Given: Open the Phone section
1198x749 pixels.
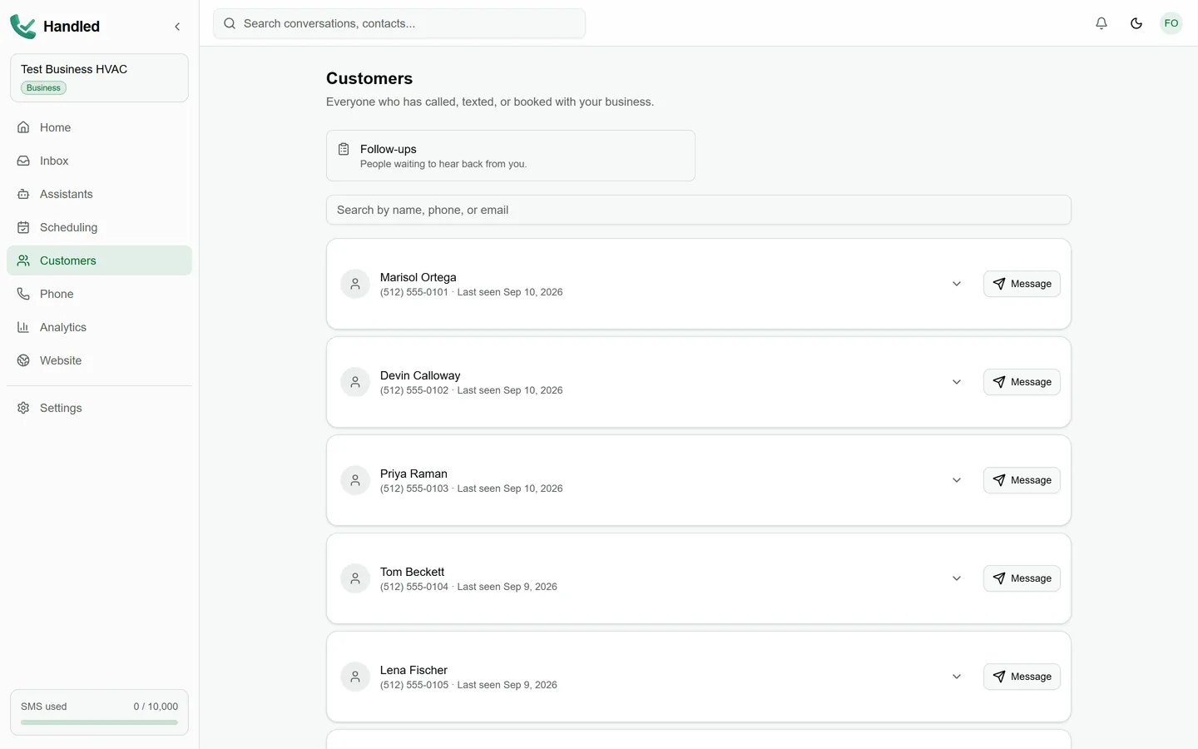Looking at the screenshot, I should coord(99,294).
